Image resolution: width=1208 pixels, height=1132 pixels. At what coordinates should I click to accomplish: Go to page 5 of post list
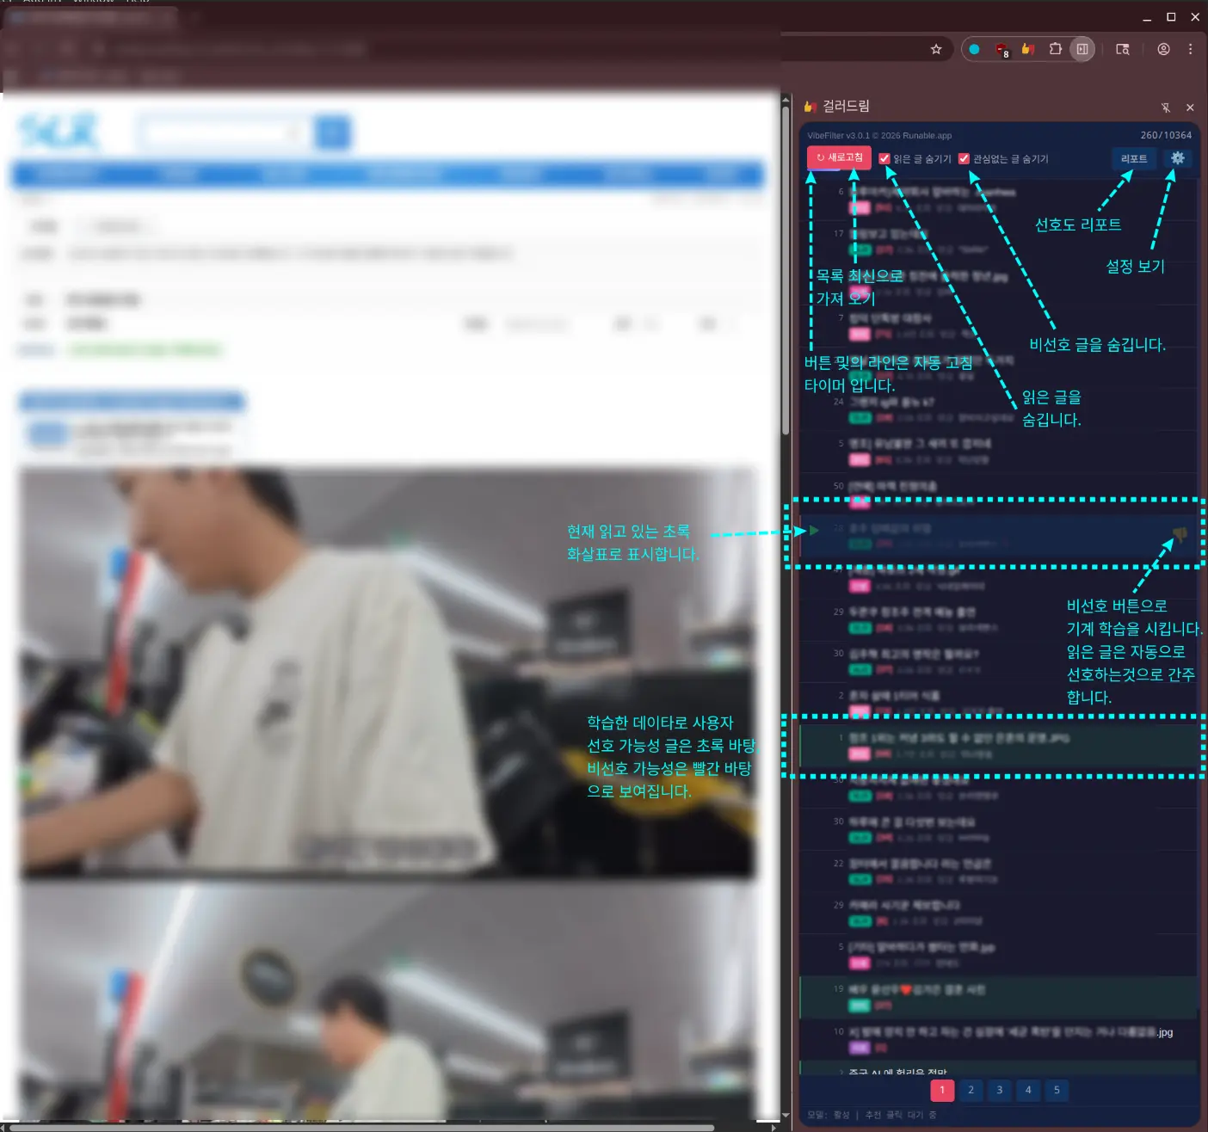pyautogui.click(x=1057, y=1090)
